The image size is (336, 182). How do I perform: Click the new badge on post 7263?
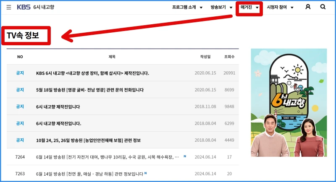pos(145,173)
